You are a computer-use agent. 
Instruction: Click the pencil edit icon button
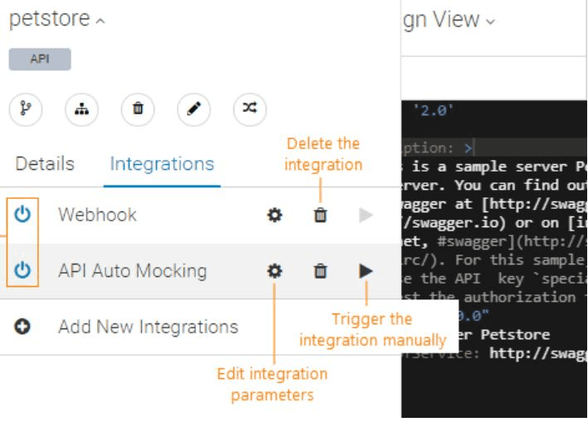194,109
